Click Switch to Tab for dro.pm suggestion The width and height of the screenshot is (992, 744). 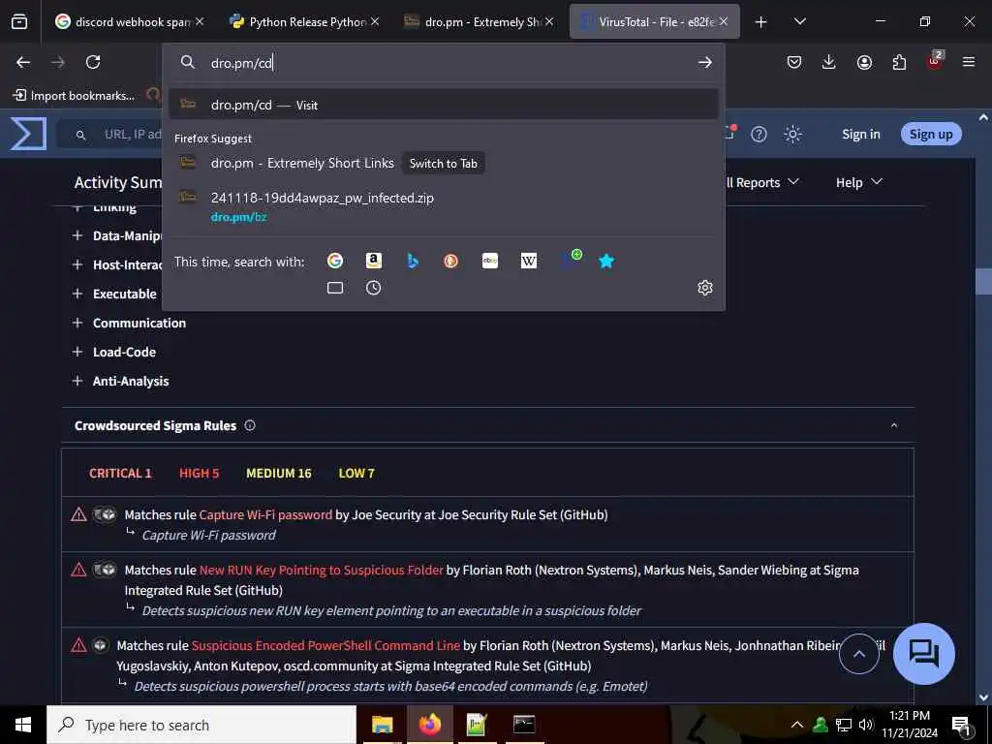443,163
